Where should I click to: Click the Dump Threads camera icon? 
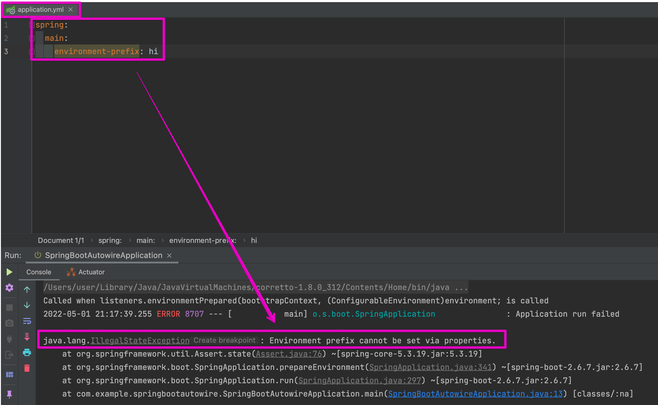[9, 323]
